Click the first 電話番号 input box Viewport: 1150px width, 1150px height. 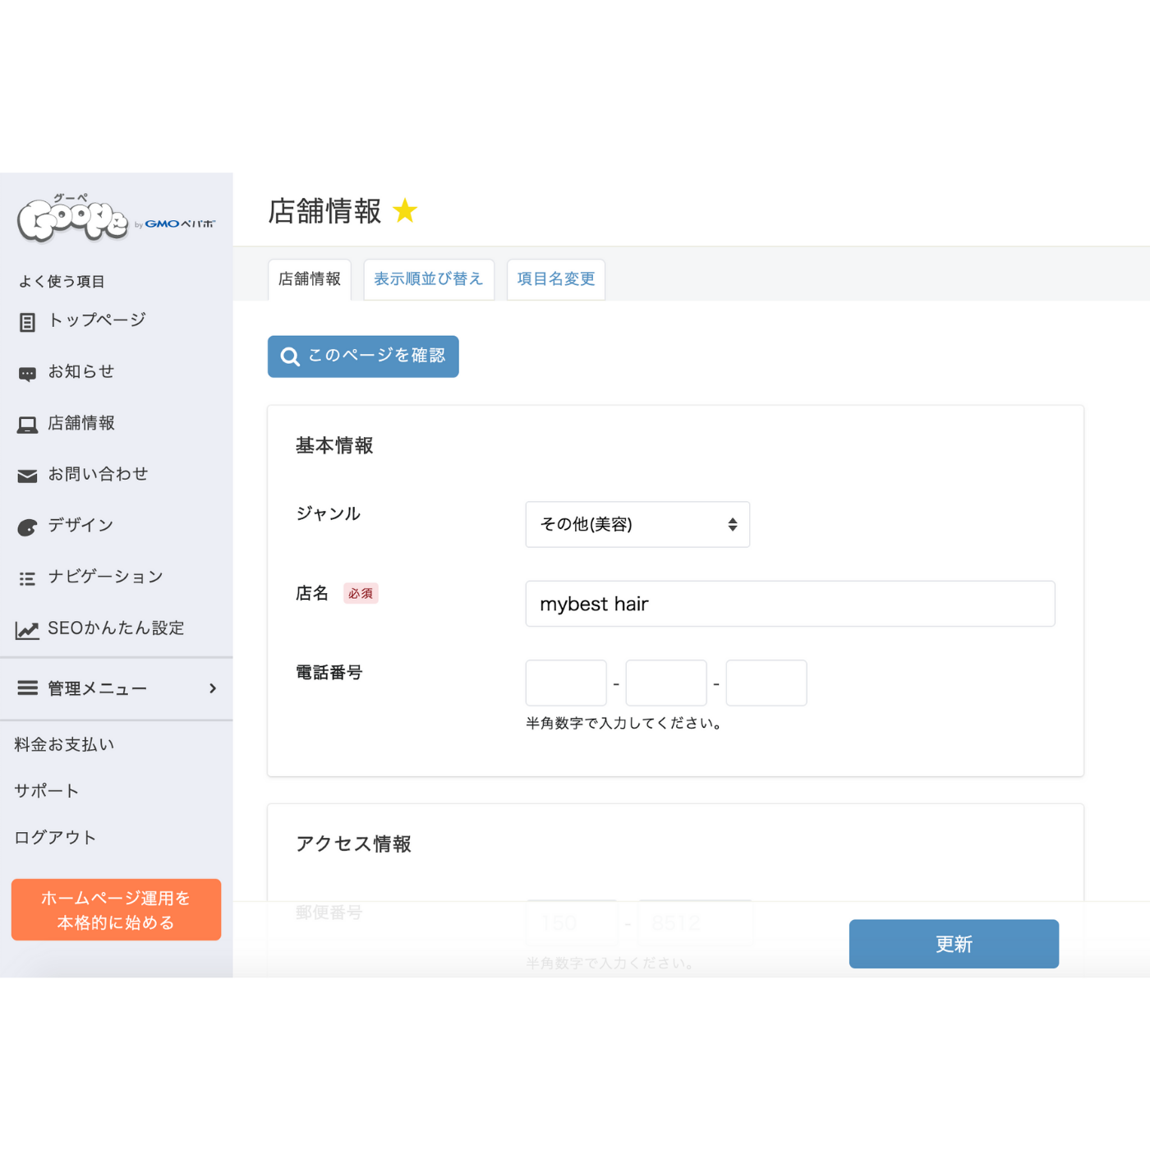(x=566, y=683)
